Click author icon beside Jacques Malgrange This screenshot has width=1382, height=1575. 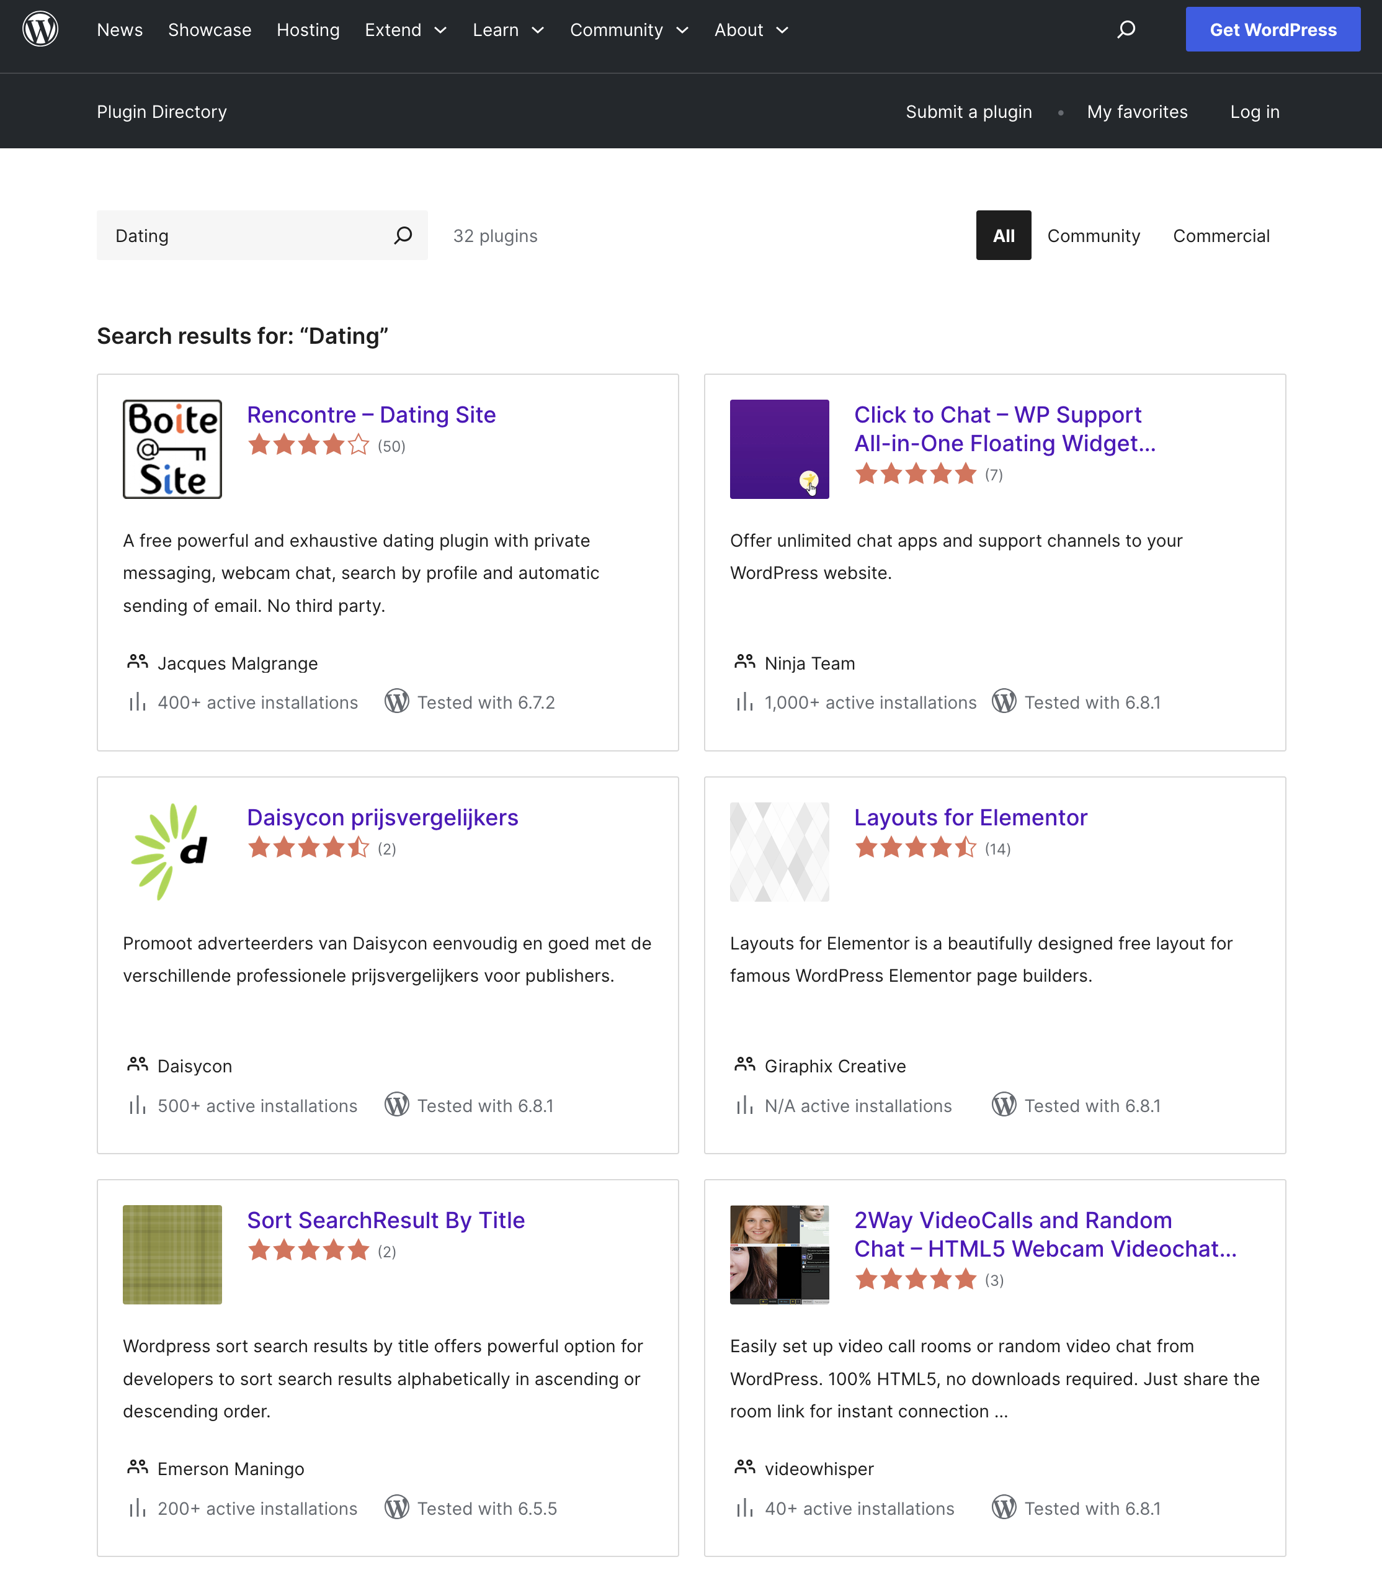click(x=137, y=662)
